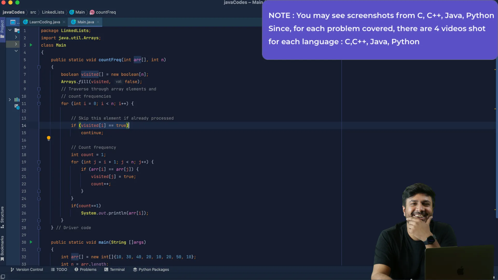Toggle the Structure side panel

coord(2,217)
